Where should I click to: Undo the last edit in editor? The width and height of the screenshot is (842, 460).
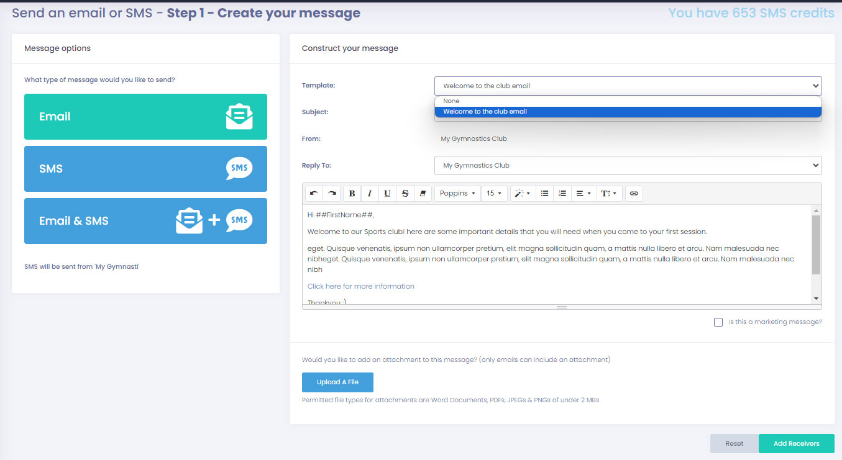pos(314,194)
